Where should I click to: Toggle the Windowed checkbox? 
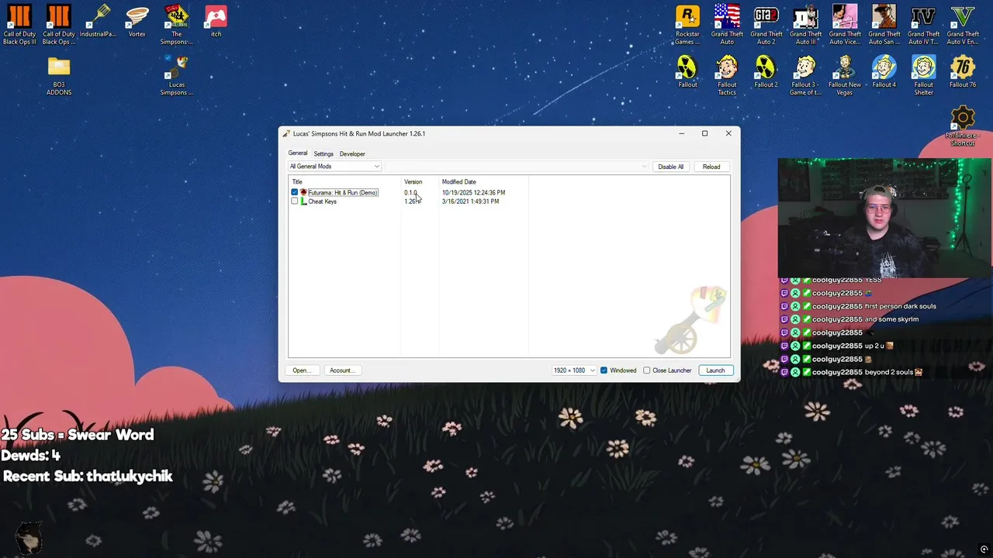pos(604,370)
